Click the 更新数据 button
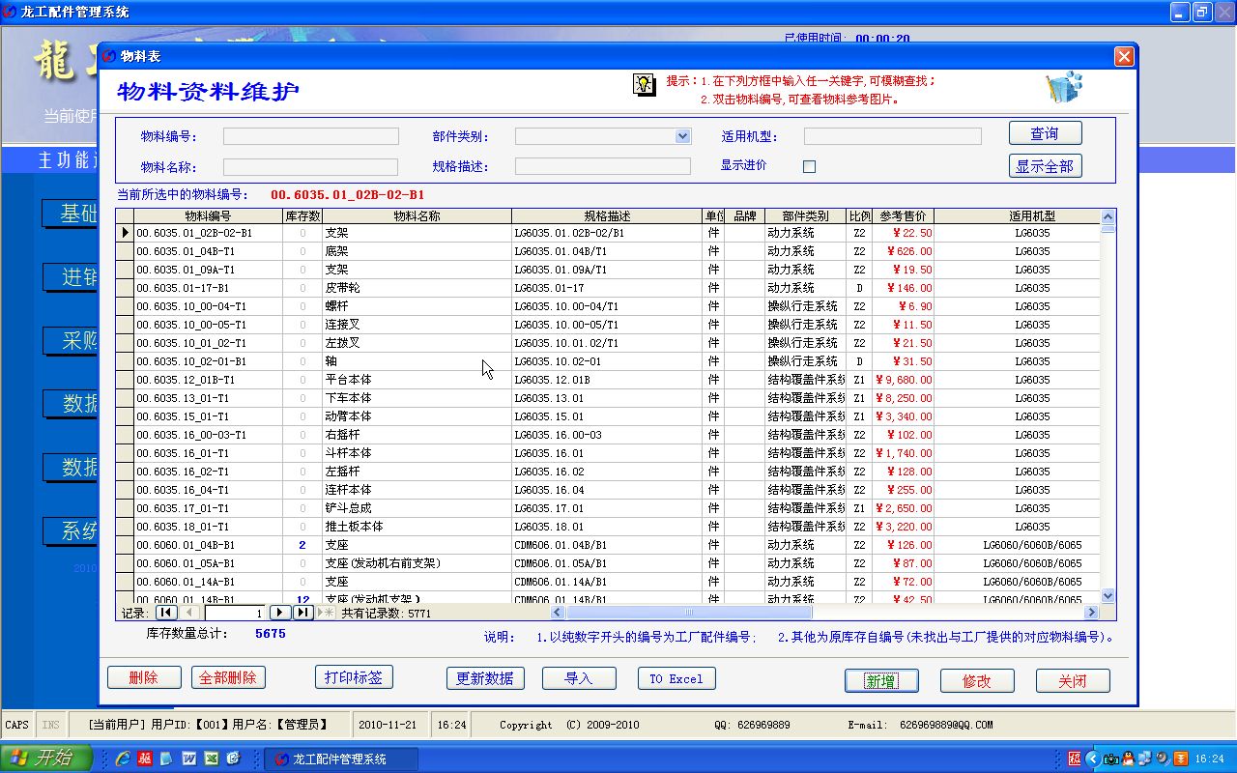1237x773 pixels. point(485,678)
